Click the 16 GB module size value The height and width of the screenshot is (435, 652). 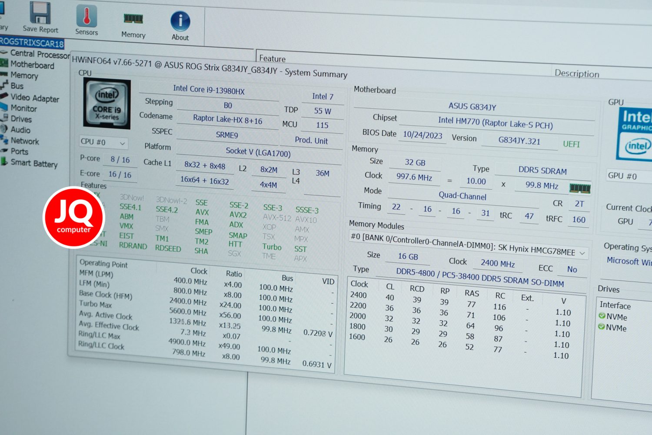(408, 256)
